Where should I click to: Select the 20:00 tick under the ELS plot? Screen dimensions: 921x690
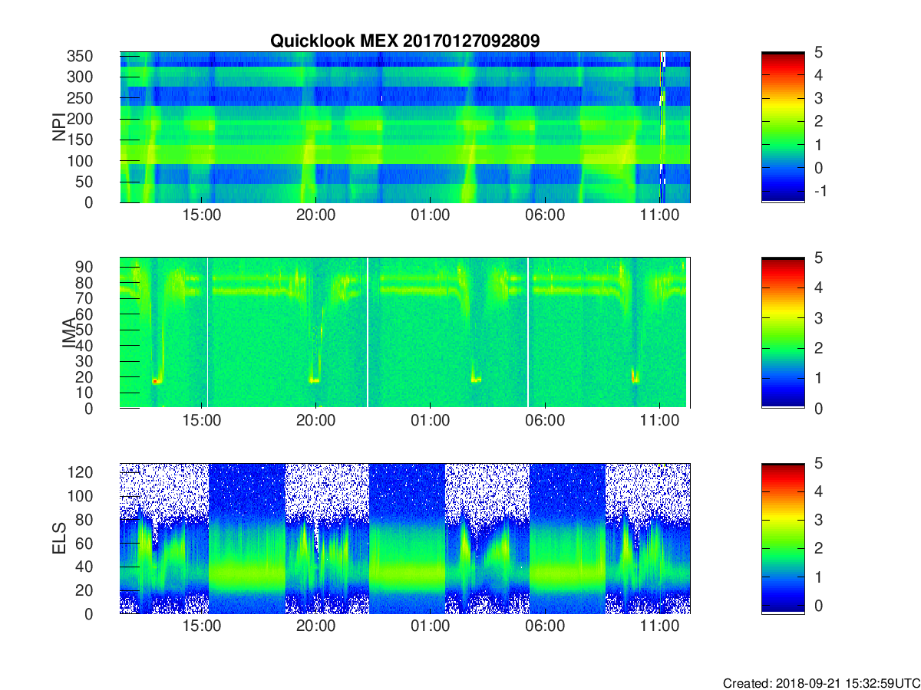click(x=315, y=626)
